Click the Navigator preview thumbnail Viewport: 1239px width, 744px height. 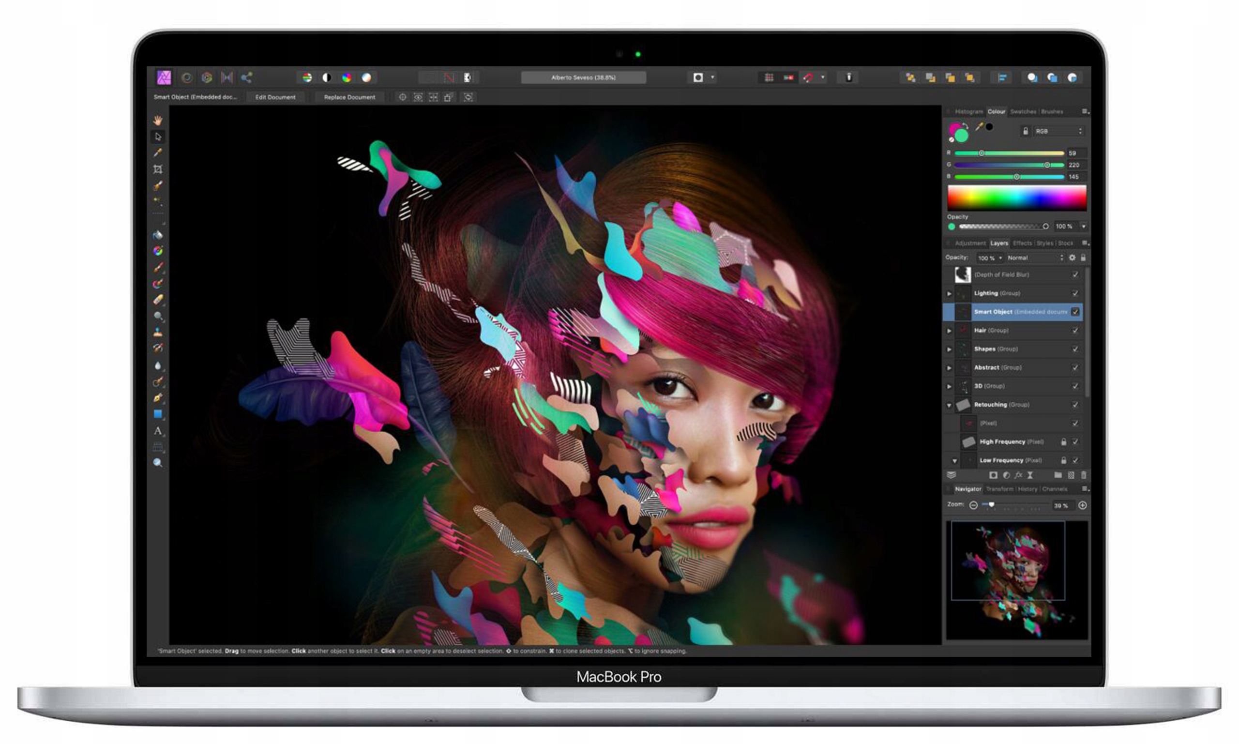[1016, 580]
